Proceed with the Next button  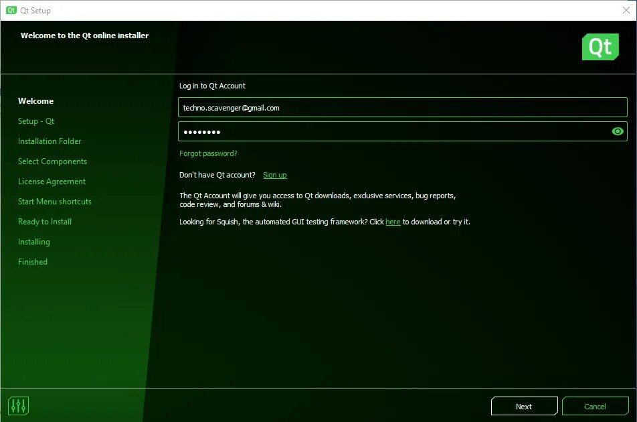[x=524, y=406]
